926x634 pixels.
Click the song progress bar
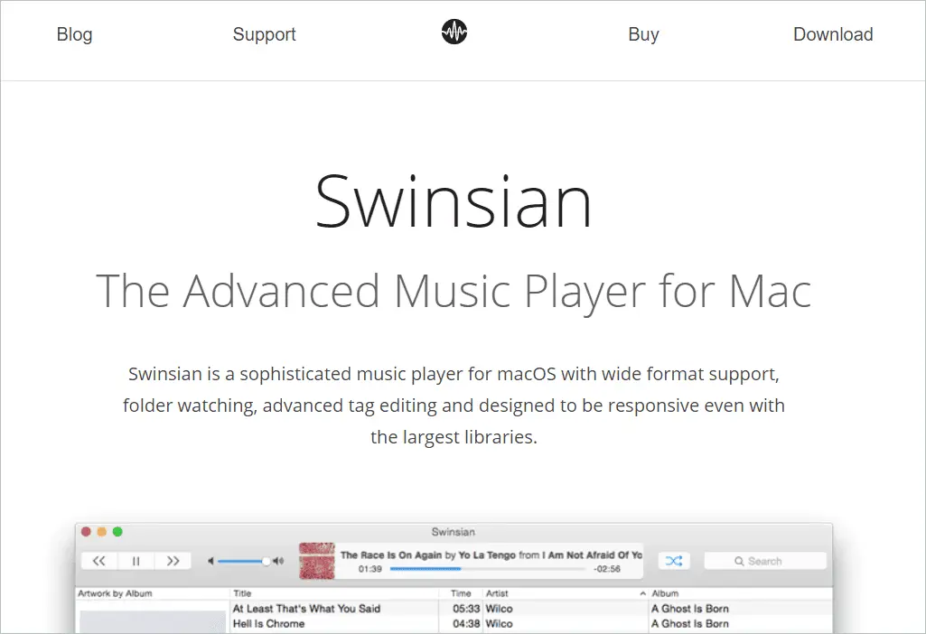(x=488, y=569)
